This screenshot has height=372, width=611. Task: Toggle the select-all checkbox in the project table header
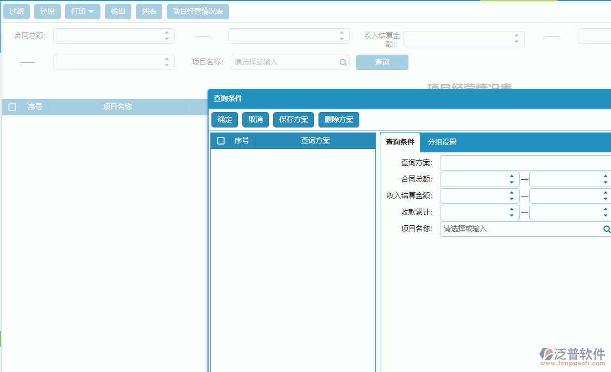tap(12, 107)
